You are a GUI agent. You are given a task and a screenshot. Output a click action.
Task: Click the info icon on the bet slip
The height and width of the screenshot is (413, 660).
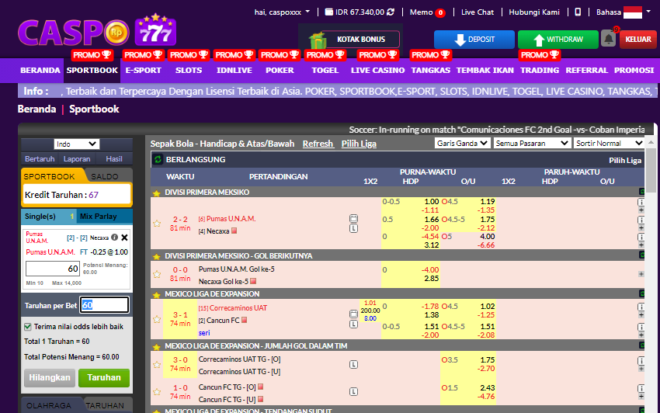(114, 238)
